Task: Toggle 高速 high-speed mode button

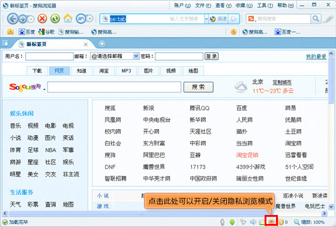Action: pos(218,19)
